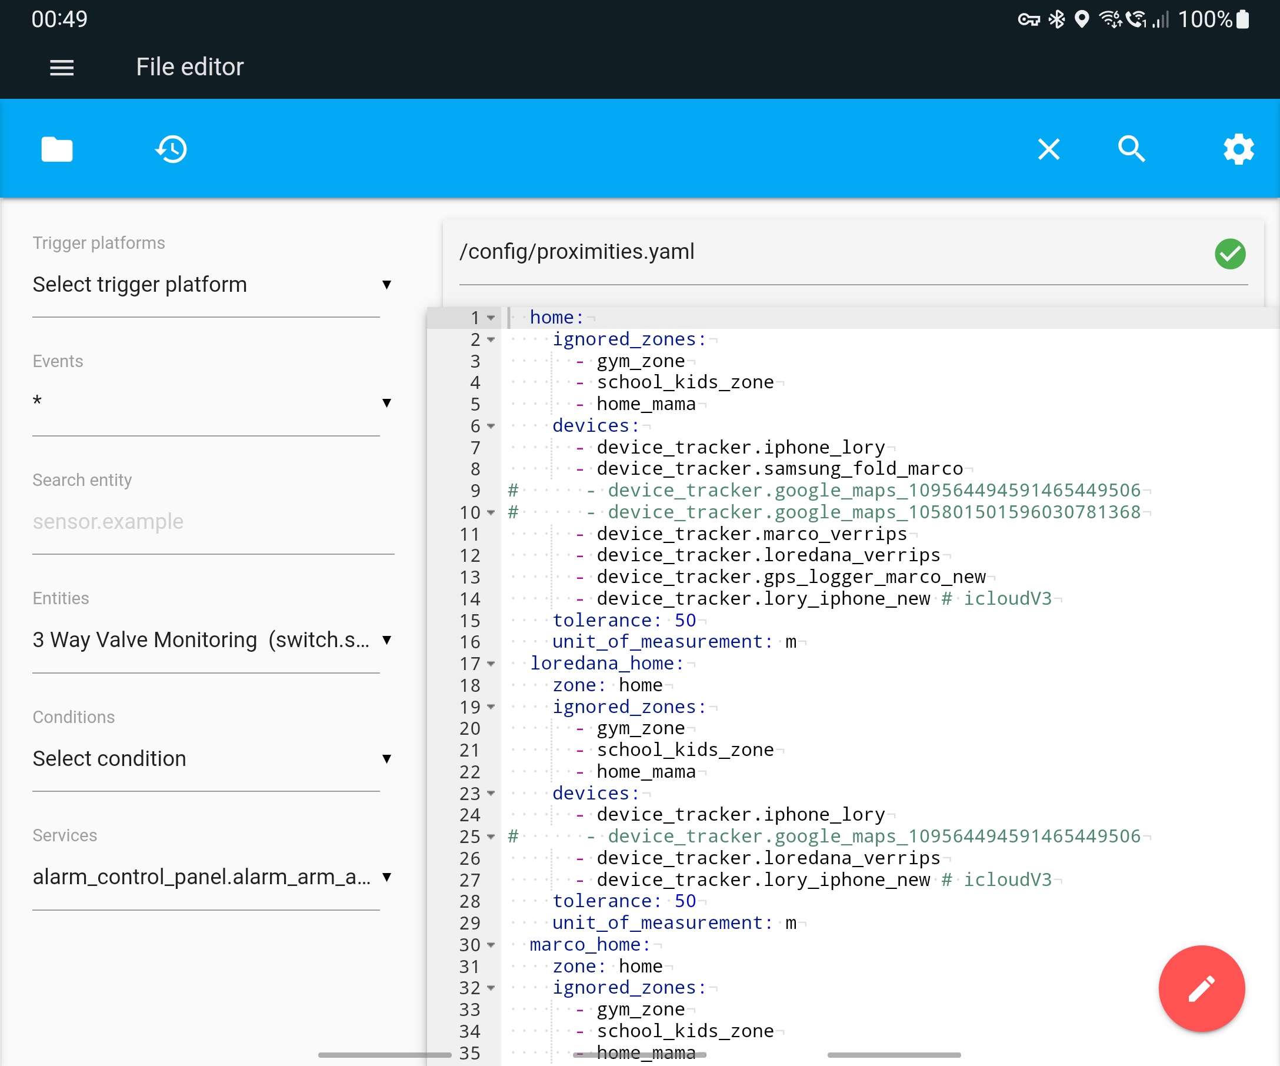Viewport: 1280px width, 1066px height.
Task: Collapse the fold at line 6 devices
Action: coord(491,427)
